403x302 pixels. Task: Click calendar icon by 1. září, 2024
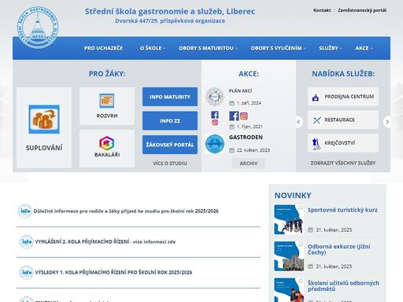pyautogui.click(x=231, y=103)
